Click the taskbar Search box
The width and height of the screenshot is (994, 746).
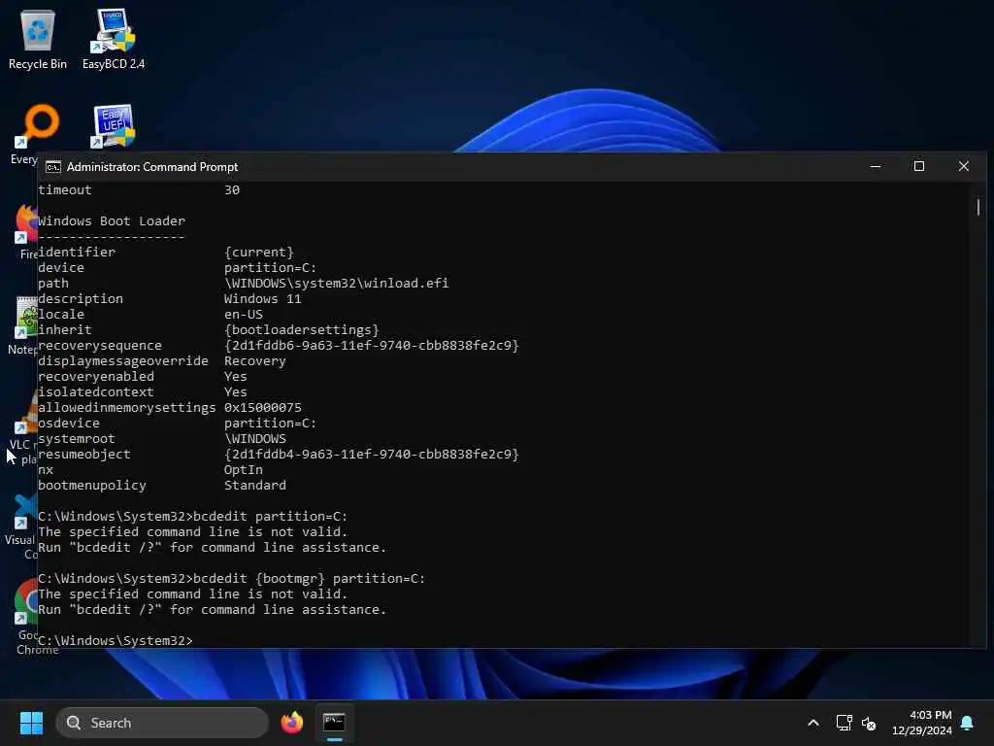coord(162,723)
